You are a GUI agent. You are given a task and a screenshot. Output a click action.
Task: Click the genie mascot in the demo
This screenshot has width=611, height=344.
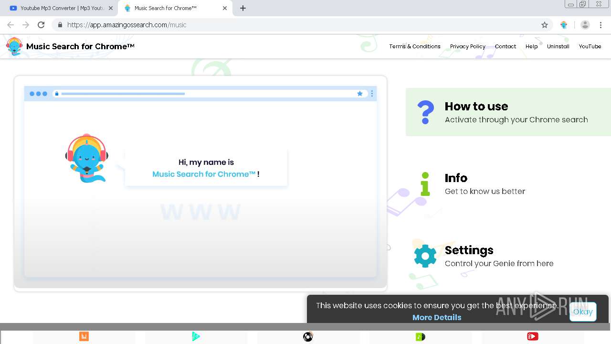click(87, 158)
